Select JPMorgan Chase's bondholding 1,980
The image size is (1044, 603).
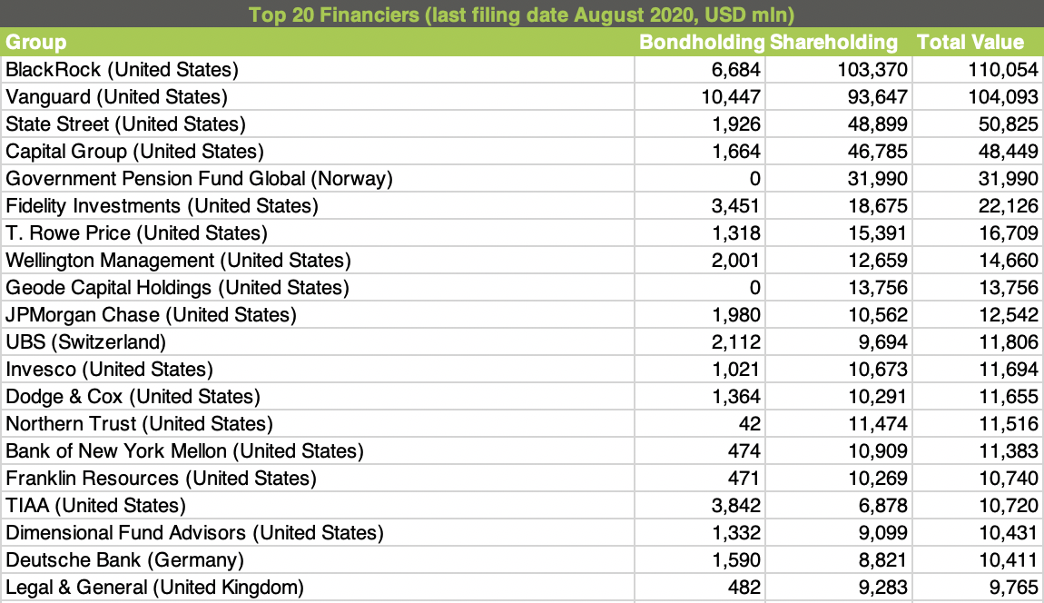(701, 315)
